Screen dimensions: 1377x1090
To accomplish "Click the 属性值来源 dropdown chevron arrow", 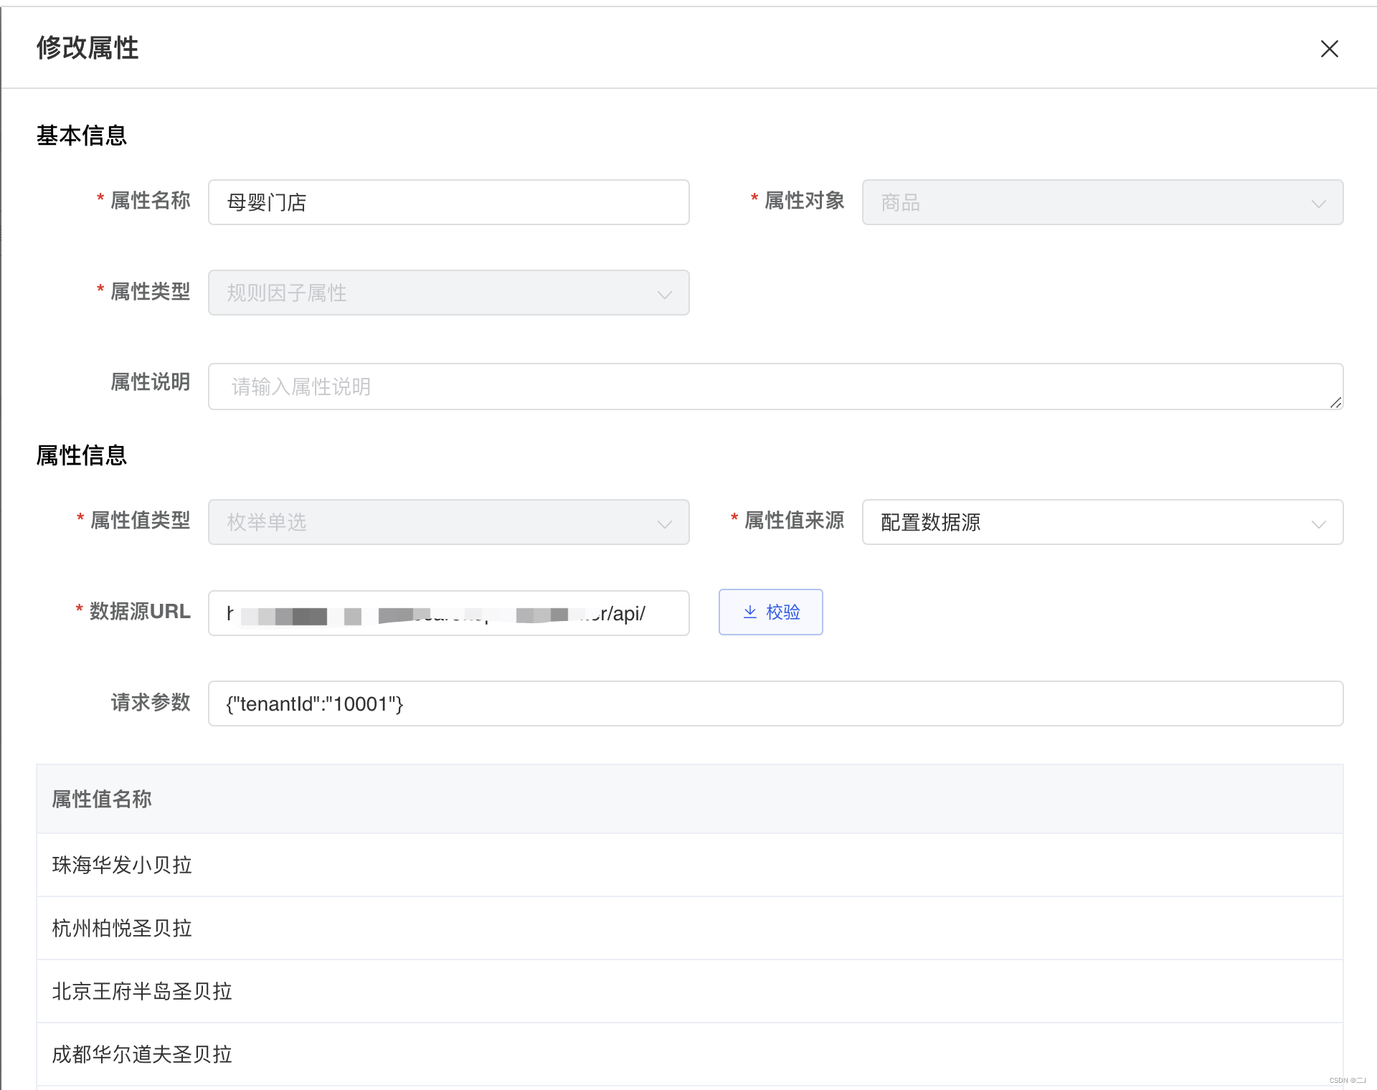I will coord(1318,523).
